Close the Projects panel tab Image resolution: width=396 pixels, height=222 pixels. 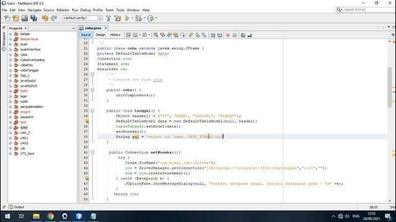tap(25, 28)
